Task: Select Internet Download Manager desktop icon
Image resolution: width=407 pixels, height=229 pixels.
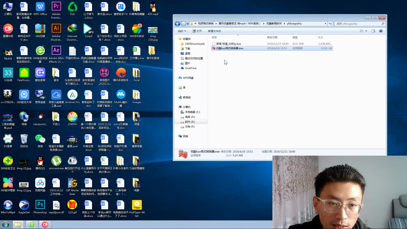Action: point(72,32)
